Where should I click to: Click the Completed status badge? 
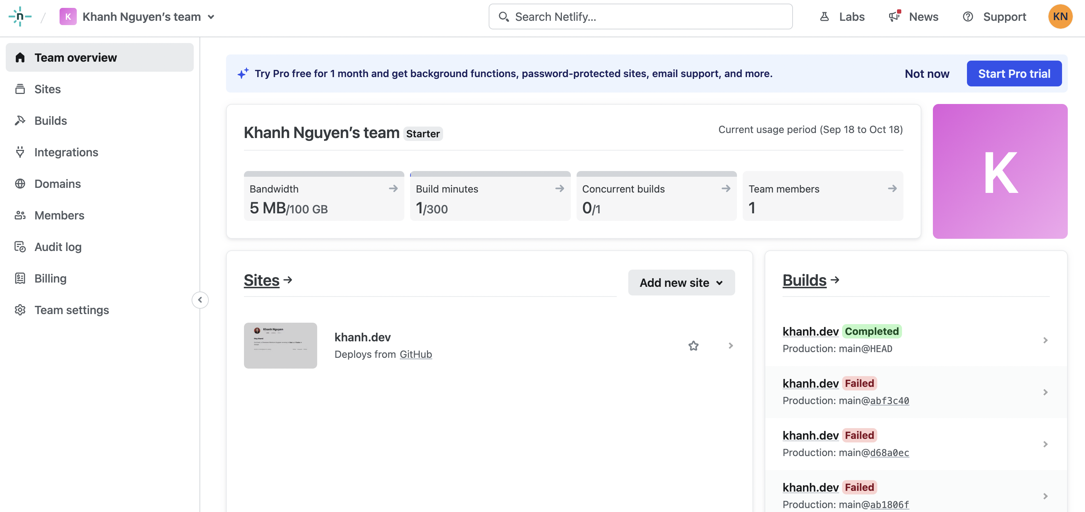(872, 332)
